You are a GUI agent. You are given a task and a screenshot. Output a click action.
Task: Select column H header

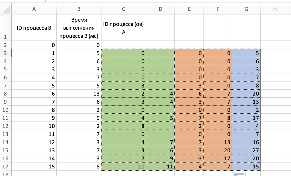[x=275, y=9]
